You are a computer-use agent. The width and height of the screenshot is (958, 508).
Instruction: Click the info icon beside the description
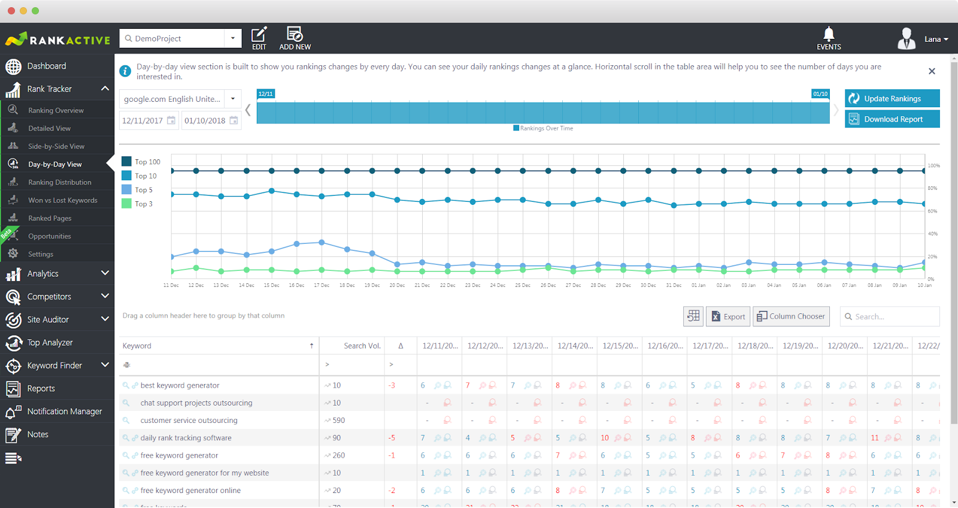tap(125, 71)
